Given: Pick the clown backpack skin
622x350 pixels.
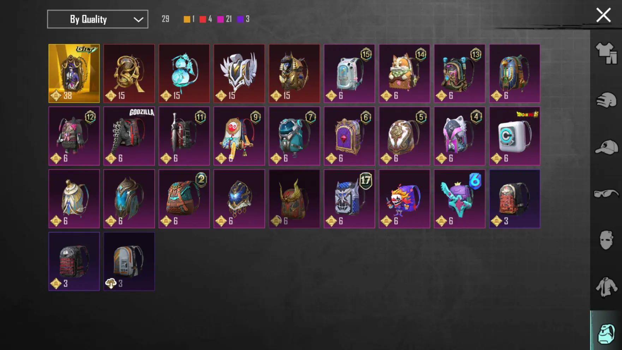Looking at the screenshot, I should tap(405, 199).
